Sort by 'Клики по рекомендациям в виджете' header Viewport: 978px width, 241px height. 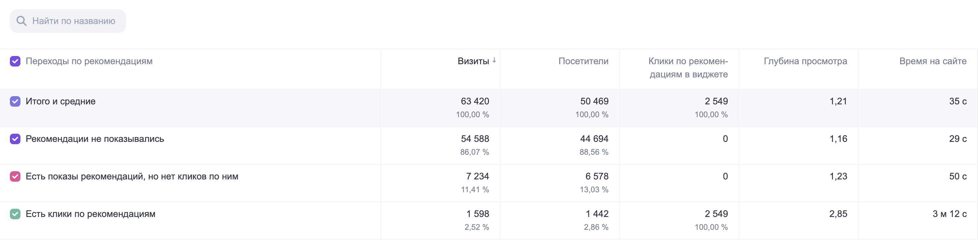(x=688, y=67)
